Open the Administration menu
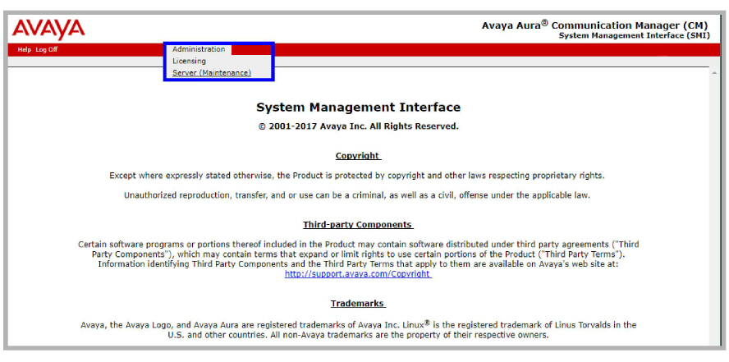Screen dimensions: 729x362 click(199, 49)
